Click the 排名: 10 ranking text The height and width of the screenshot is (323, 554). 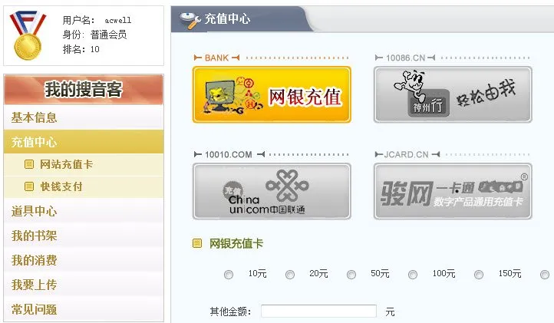click(81, 49)
